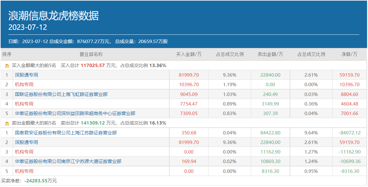The height and width of the screenshot is (187, 368).
Task: Click the 净额/万 column header
Action: point(349,54)
